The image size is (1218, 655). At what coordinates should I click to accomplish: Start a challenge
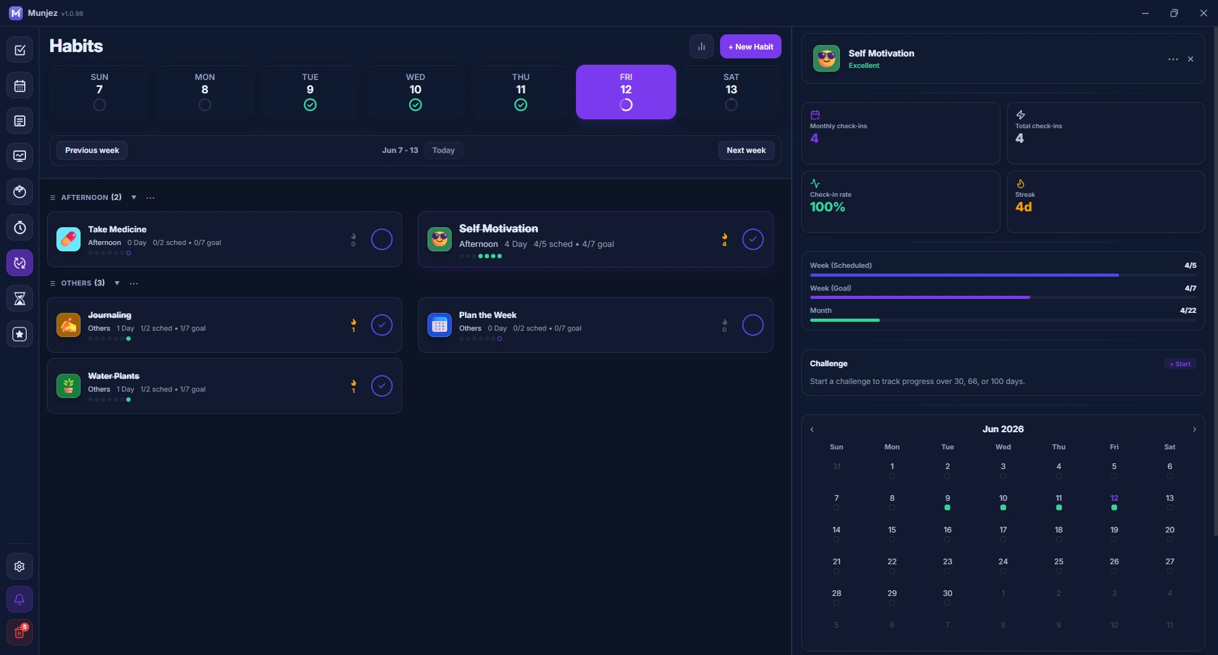click(x=1181, y=364)
